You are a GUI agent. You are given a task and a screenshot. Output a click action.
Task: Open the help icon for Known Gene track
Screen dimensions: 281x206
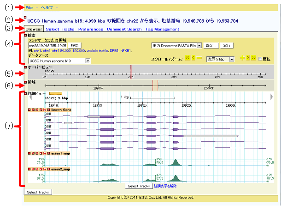(x=48, y=109)
